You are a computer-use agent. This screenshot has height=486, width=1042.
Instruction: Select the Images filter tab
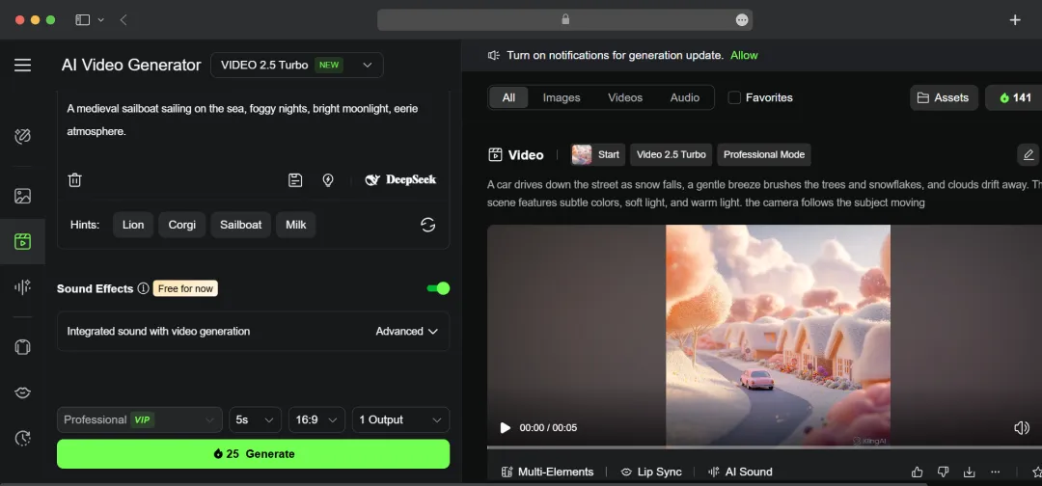(x=562, y=97)
